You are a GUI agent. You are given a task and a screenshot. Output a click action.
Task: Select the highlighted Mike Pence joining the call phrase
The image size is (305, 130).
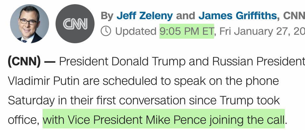pos(164,120)
